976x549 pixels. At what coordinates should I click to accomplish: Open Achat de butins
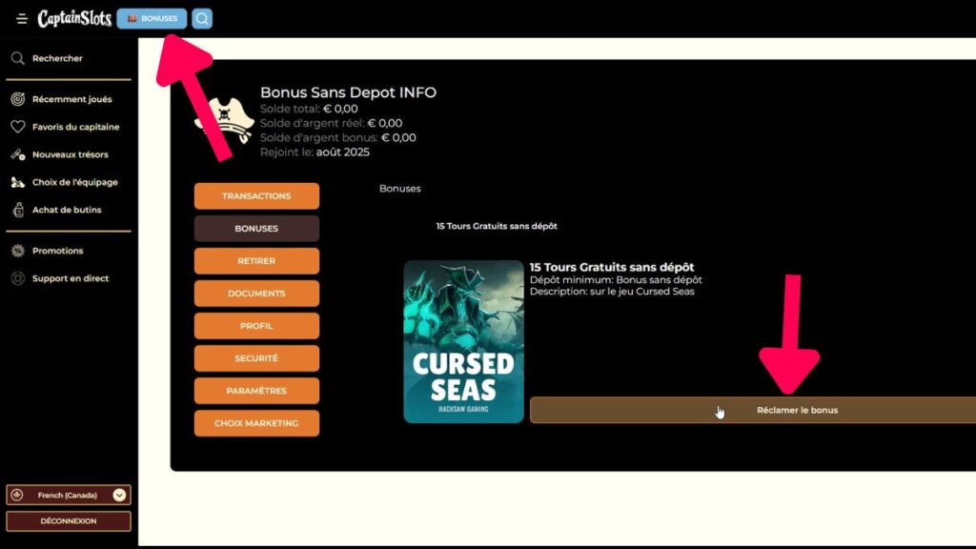click(x=67, y=210)
